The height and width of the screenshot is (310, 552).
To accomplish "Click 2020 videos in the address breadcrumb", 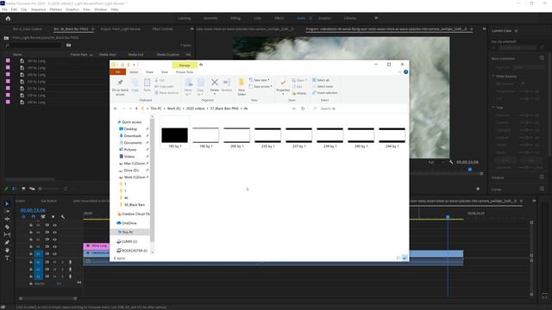I will [x=196, y=108].
